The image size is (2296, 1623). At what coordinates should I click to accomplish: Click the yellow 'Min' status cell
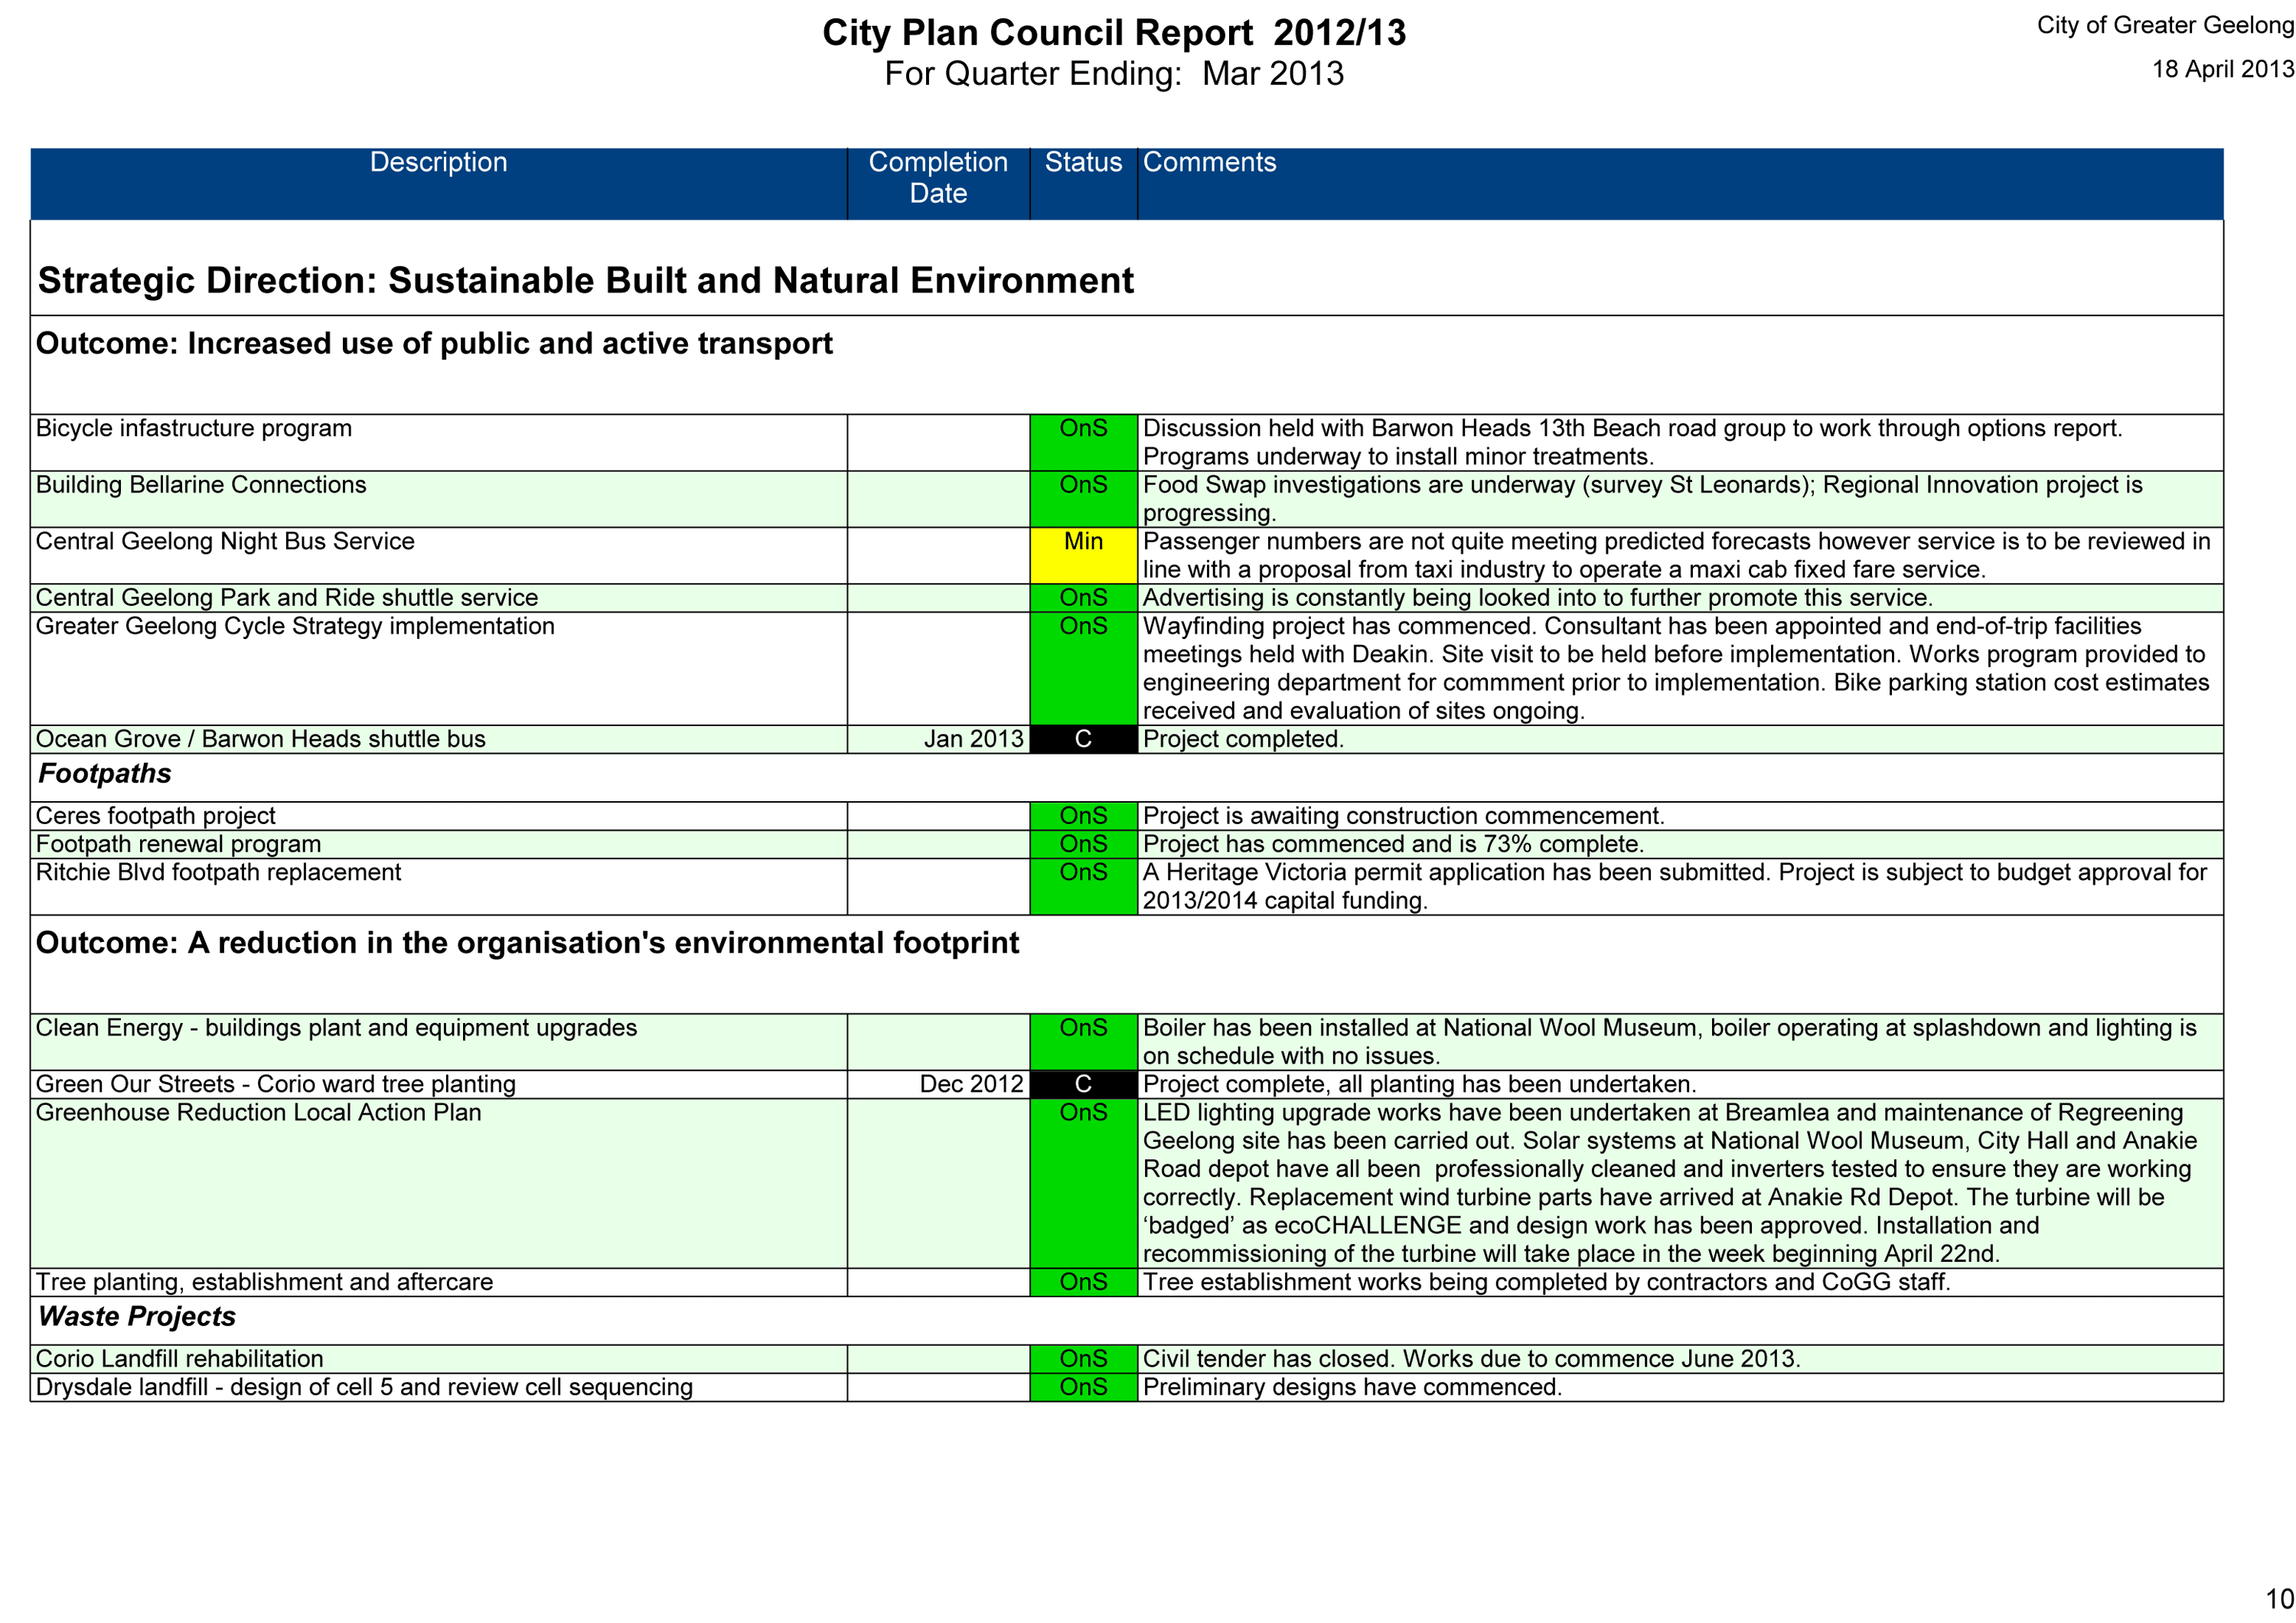pos(1083,556)
